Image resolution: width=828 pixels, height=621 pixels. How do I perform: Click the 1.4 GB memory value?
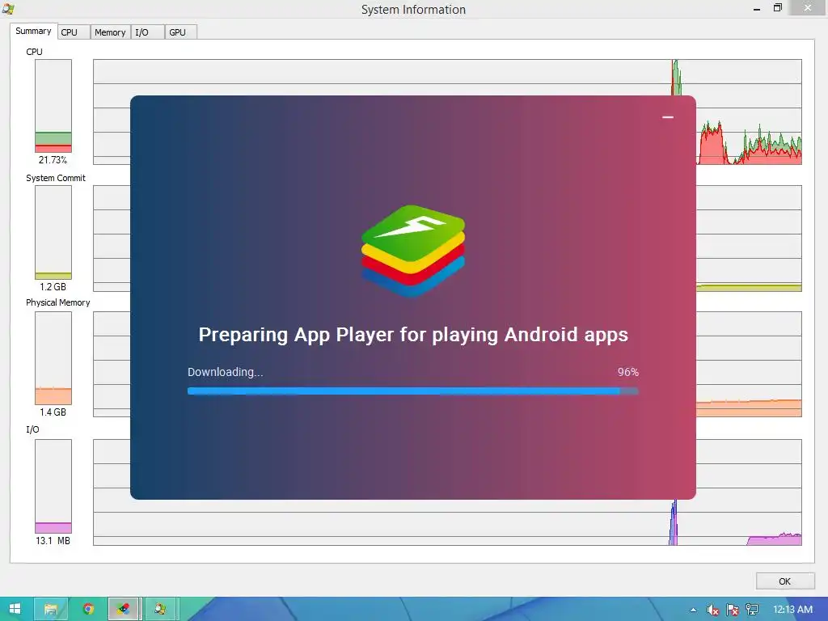click(53, 412)
